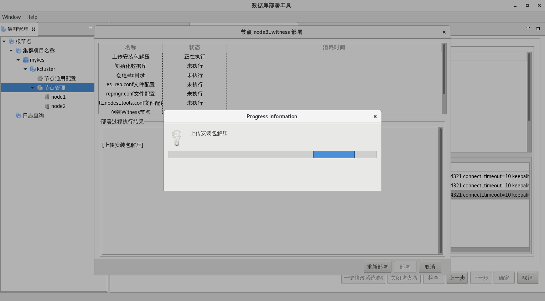Image resolution: width=545 pixels, height=301 pixels.
Task: Click the lightbulb icon in Progress Information
Action: tap(176, 138)
